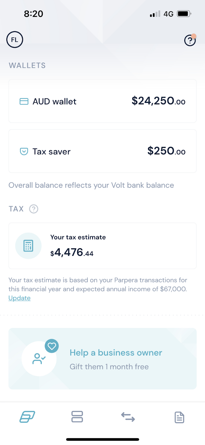205x445 pixels.
Task: Tap the AUD wallet card icon
Action: [24, 102]
